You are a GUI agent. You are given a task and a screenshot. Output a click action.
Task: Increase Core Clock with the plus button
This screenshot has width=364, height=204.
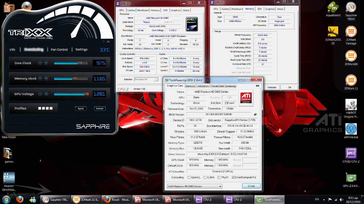click(46, 63)
